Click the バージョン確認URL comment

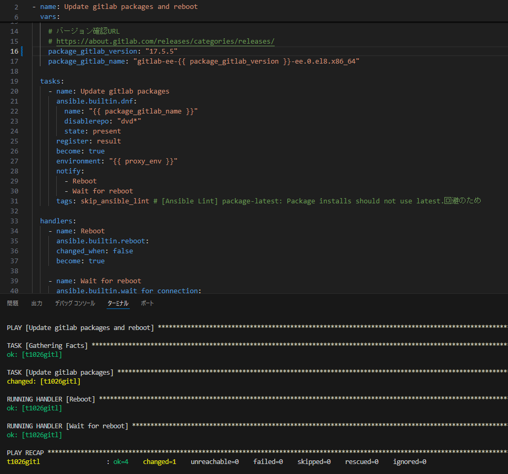(x=84, y=32)
